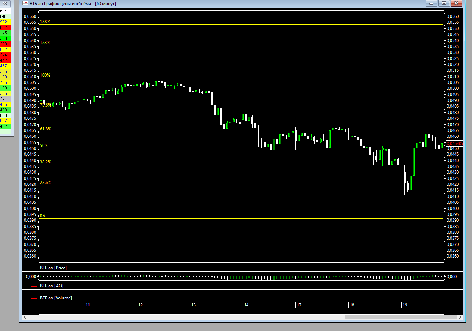The width and height of the screenshot is (472, 331).
Task: Click the 0% Fibonacci level label
Action: point(43,216)
